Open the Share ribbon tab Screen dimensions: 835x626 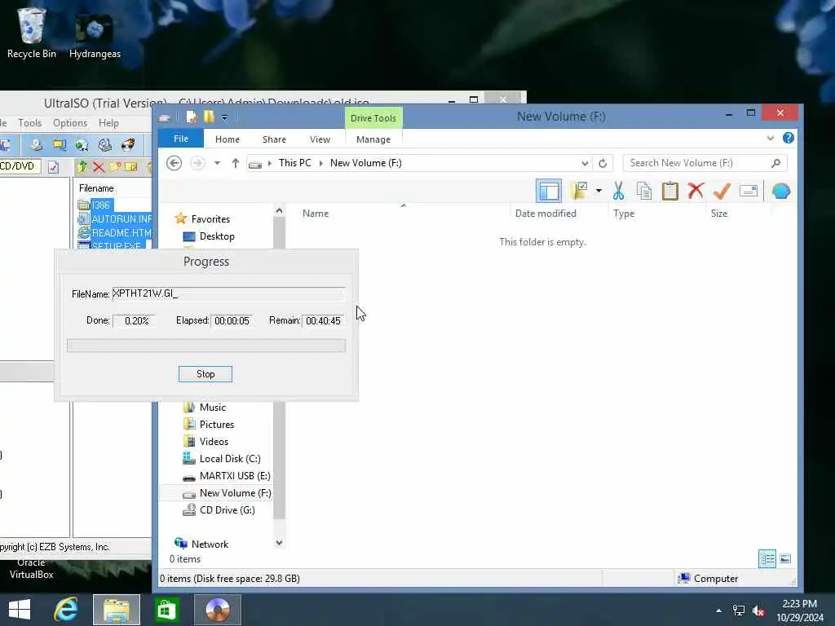click(x=274, y=139)
